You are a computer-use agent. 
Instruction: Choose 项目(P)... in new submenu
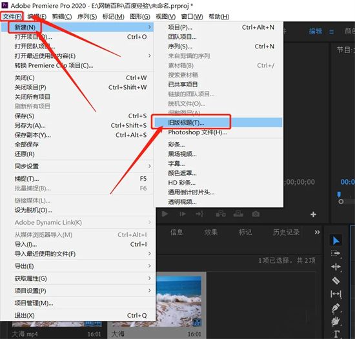coord(218,27)
